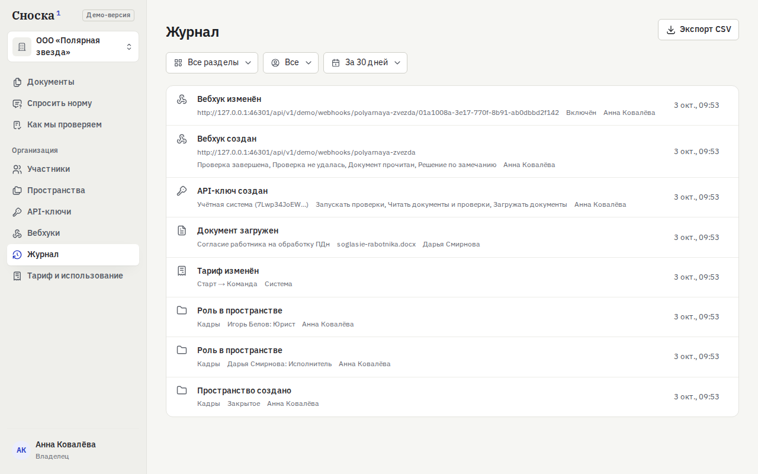
Task: Click folder icon of Дарья Смирнова role entry
Action: (x=182, y=350)
